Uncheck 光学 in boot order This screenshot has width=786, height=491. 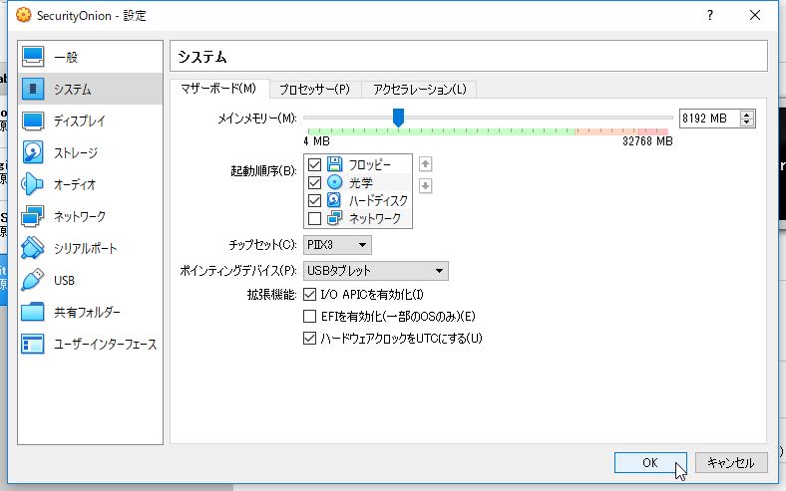coord(314,182)
